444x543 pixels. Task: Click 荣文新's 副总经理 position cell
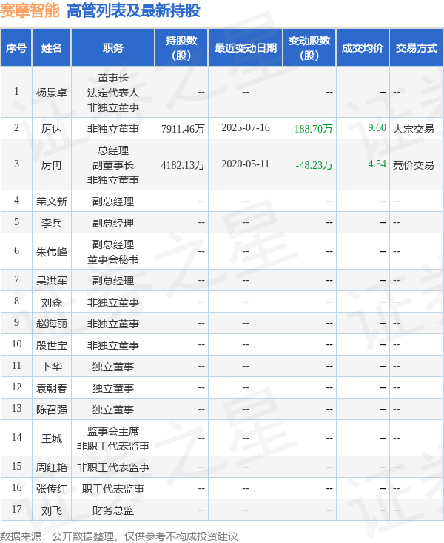coord(112,201)
